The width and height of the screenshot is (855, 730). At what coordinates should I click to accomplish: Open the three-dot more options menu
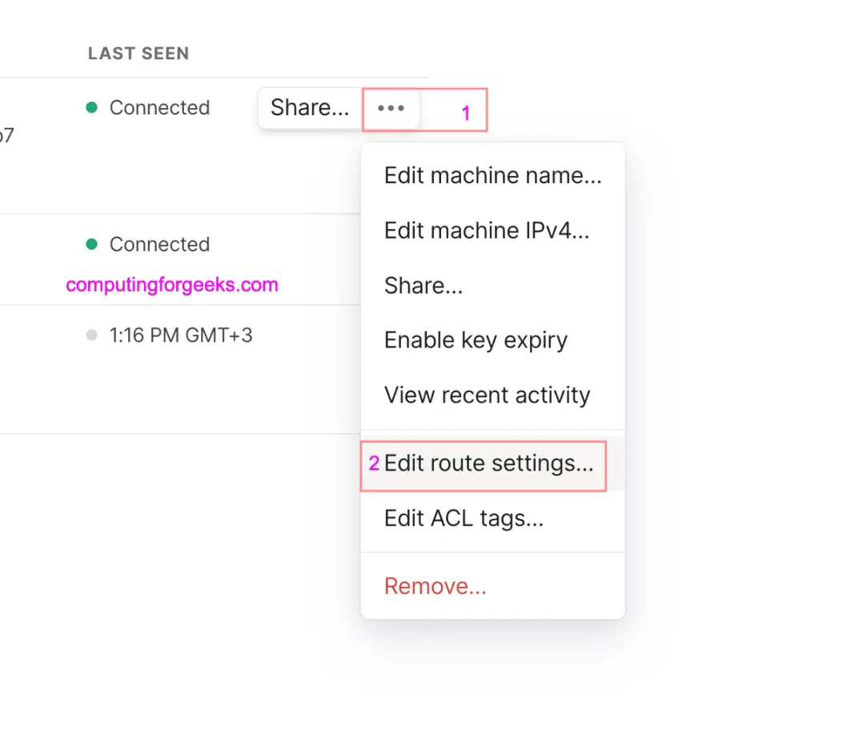click(x=391, y=108)
